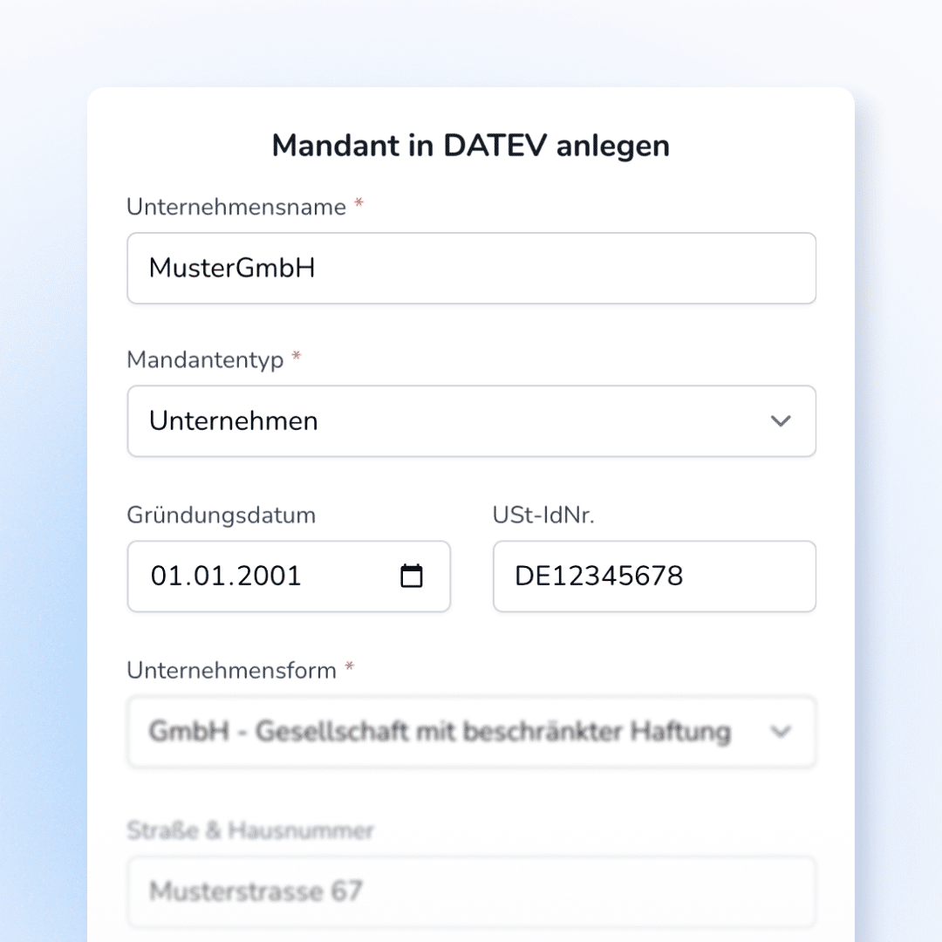Click the Gründungsdatum label text

pyautogui.click(x=222, y=515)
